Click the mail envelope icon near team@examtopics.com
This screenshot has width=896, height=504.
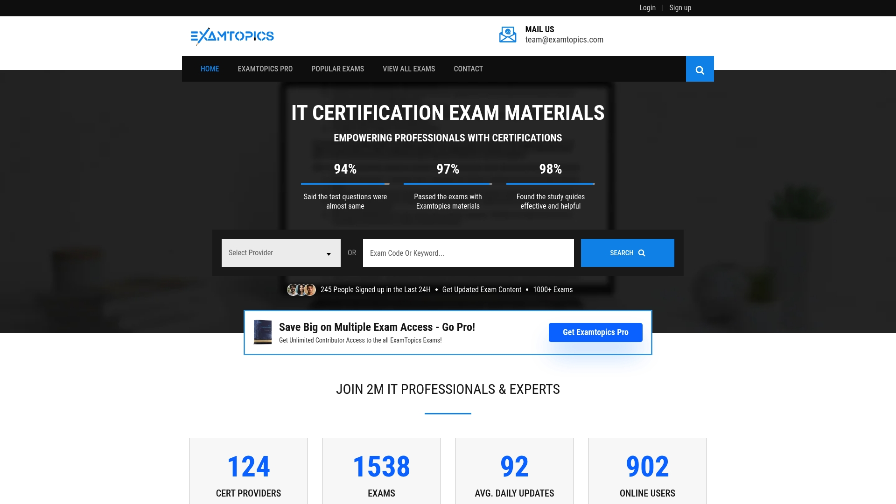pos(507,34)
